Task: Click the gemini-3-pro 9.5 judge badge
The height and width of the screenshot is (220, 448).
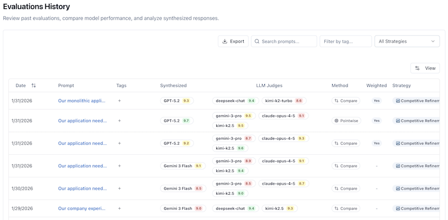Action: 234,116
